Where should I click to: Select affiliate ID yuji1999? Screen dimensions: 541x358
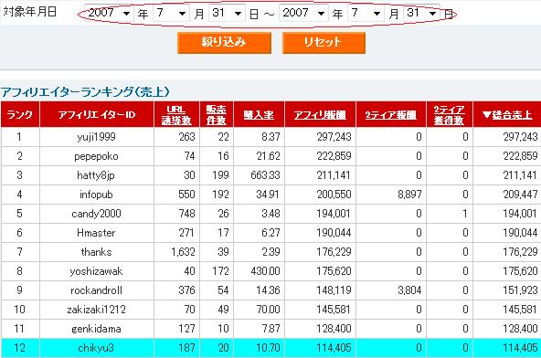(x=96, y=137)
